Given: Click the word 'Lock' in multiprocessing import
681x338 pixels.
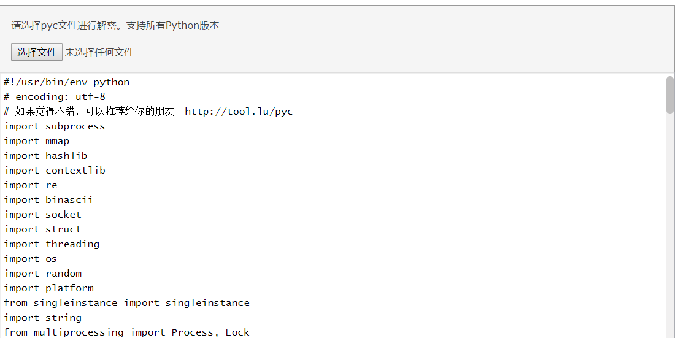Looking at the screenshot, I should coord(237,333).
